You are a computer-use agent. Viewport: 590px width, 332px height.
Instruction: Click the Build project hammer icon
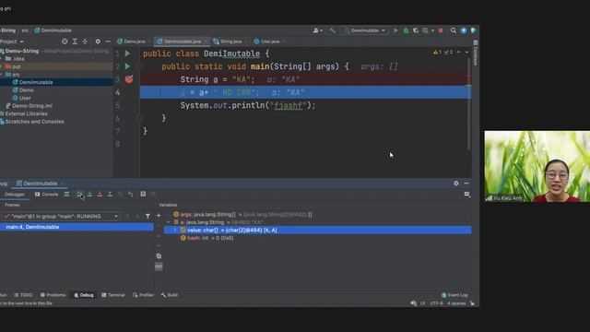pos(332,30)
